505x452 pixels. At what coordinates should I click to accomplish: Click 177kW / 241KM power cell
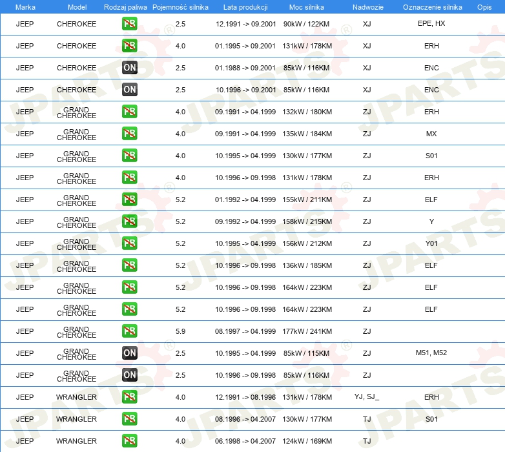coord(307,331)
